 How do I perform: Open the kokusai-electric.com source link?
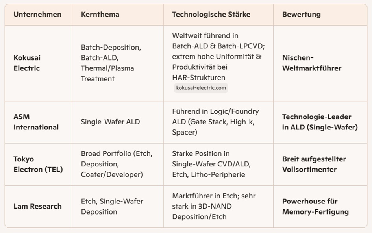(201, 88)
